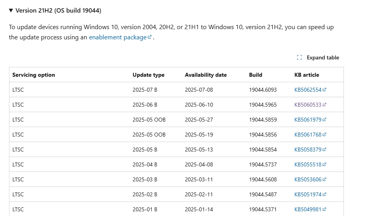371x216 pixels.
Task: Click the KB article column header
Action: [x=307, y=75]
